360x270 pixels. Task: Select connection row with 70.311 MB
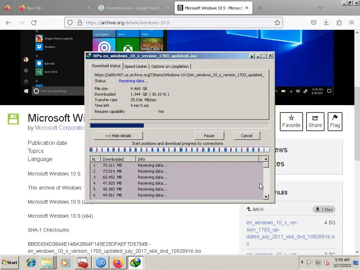(177, 165)
